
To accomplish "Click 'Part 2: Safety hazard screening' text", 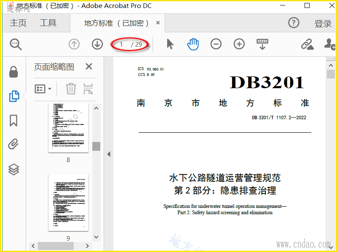I will tap(225, 213).
